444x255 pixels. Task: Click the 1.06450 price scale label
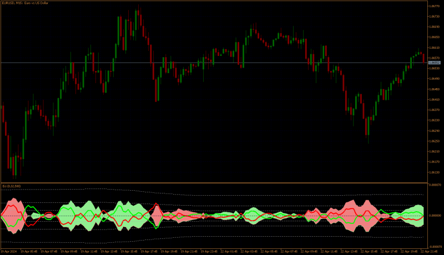[x=435, y=89]
